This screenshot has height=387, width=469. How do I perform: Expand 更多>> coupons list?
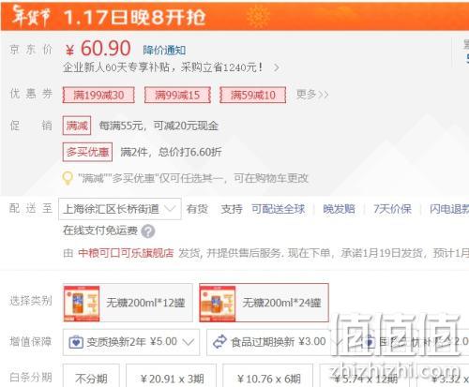[x=312, y=95]
